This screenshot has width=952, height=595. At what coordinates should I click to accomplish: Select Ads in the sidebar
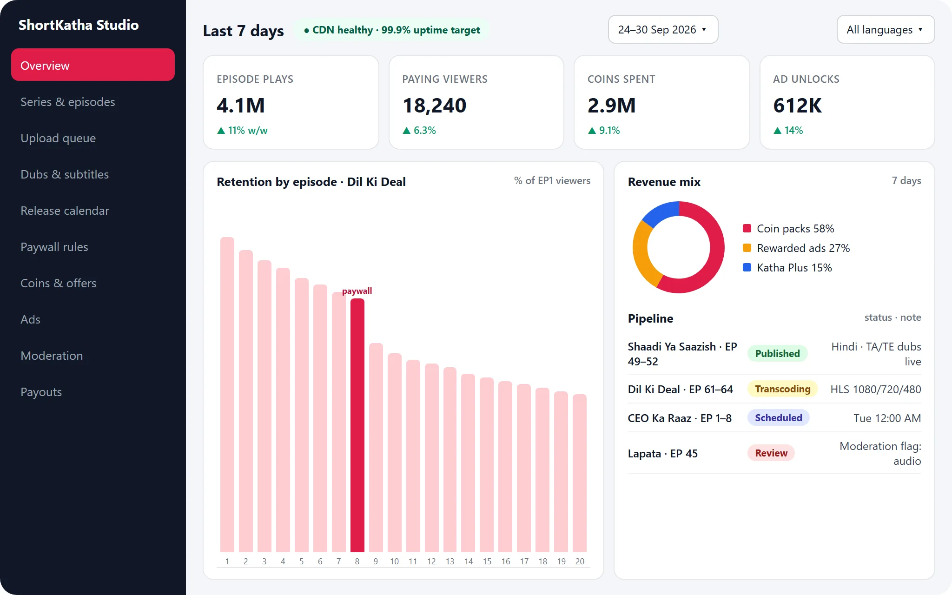[x=93, y=319]
